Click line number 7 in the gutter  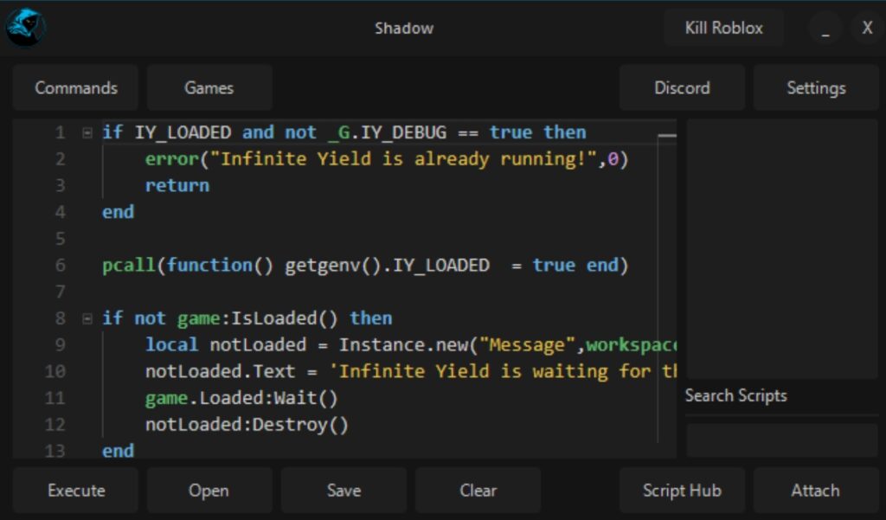(60, 292)
